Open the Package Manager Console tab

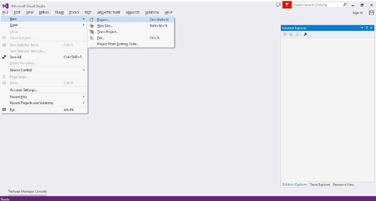(27, 191)
